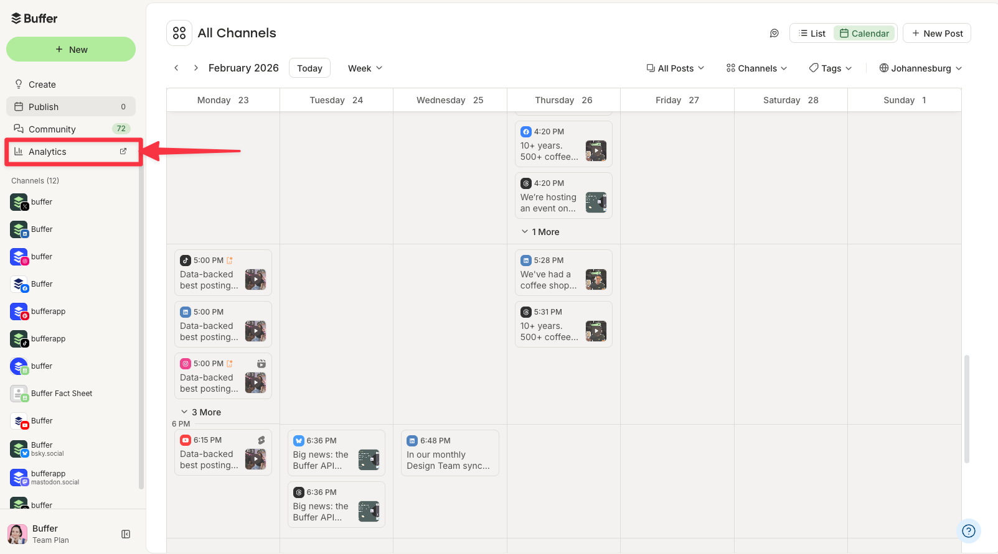The height and width of the screenshot is (554, 998).
Task: Open Create in sidebar
Action: click(71, 85)
